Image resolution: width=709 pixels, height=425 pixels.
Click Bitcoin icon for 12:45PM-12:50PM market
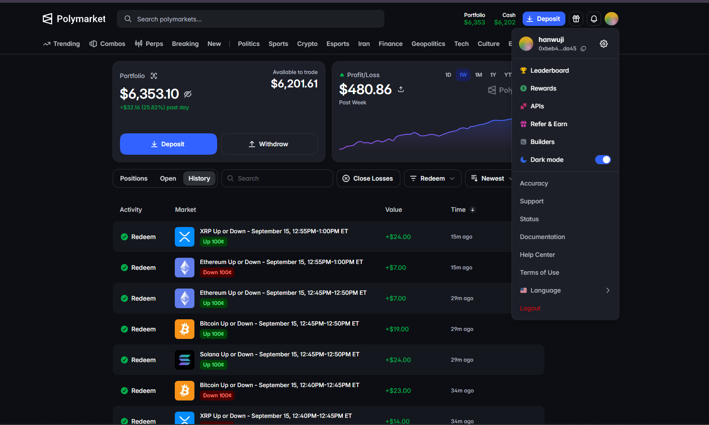pyautogui.click(x=185, y=329)
